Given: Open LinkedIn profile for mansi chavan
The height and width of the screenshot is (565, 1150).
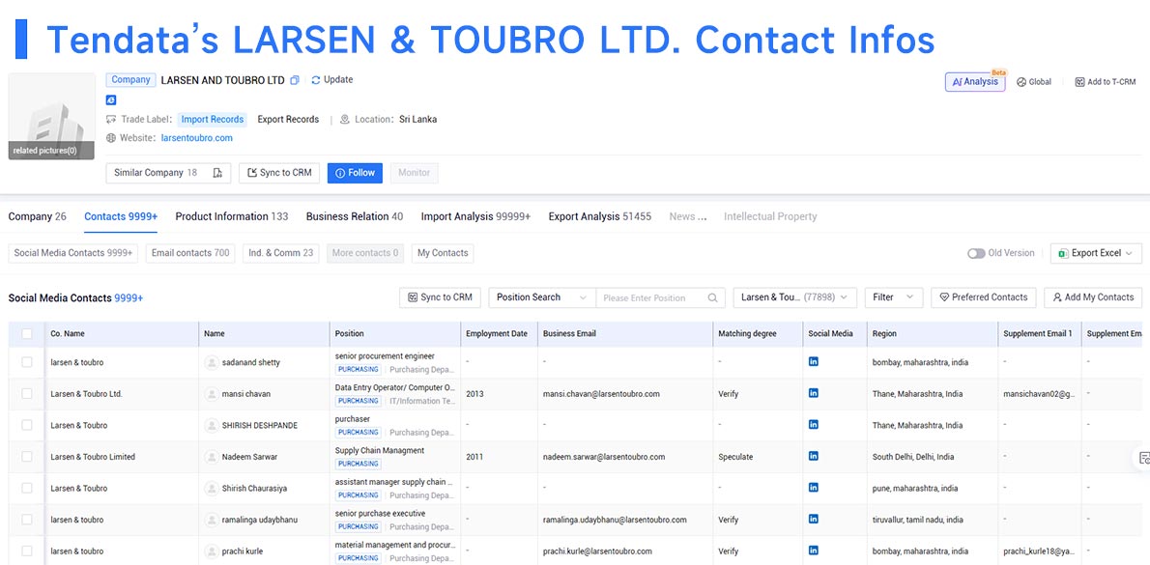Looking at the screenshot, I should pos(814,393).
